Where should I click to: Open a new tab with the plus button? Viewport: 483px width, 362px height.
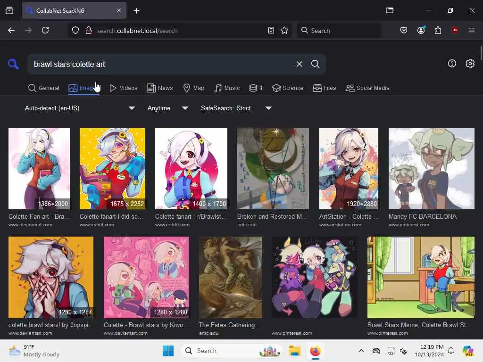coord(136,11)
